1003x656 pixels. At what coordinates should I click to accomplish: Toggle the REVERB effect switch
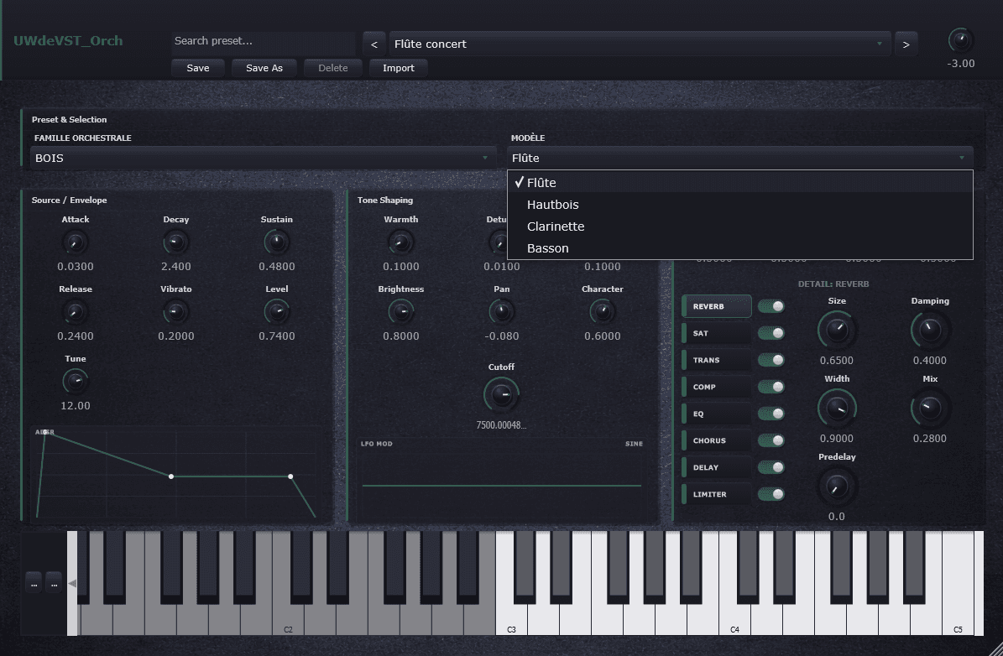771,306
